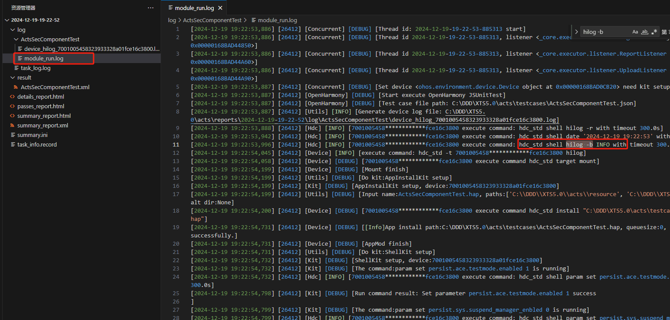Close the module_run.log editor tab
Viewport: 670px width, 320px height.
coord(220,8)
